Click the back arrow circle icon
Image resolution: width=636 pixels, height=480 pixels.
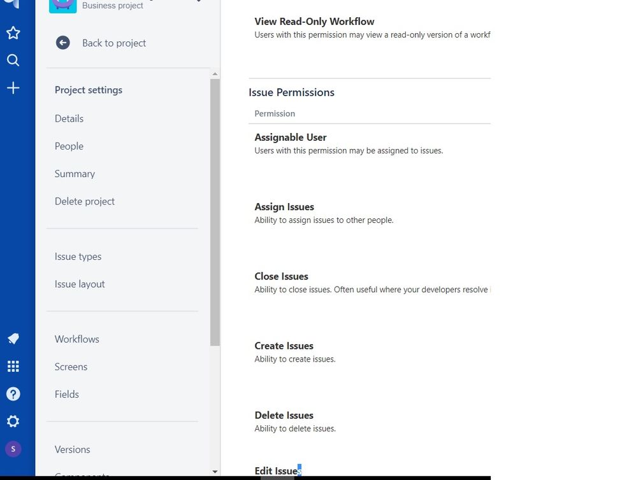click(x=63, y=43)
